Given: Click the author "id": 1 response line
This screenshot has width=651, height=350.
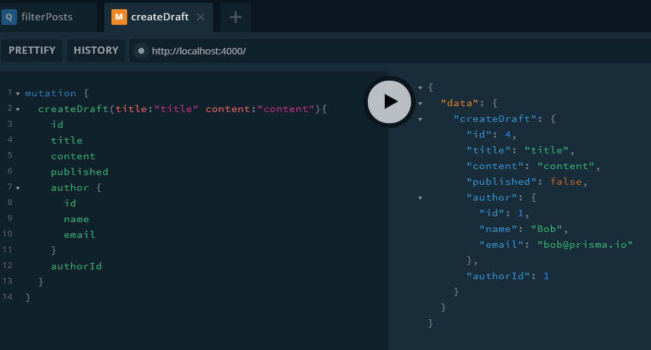Looking at the screenshot, I should tap(504, 213).
